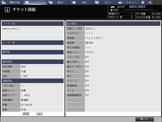Switch to the スキャン scan tab

pyautogui.click(x=128, y=2)
